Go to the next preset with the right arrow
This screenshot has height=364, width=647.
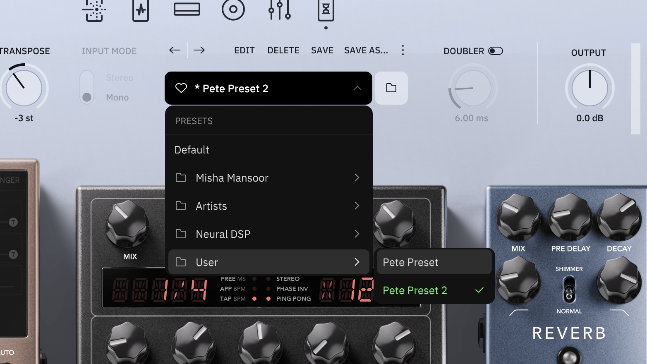(x=199, y=50)
